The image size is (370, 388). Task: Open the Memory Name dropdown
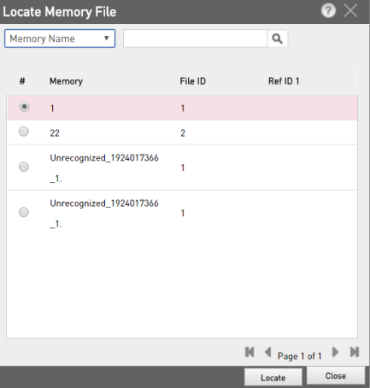pos(60,38)
